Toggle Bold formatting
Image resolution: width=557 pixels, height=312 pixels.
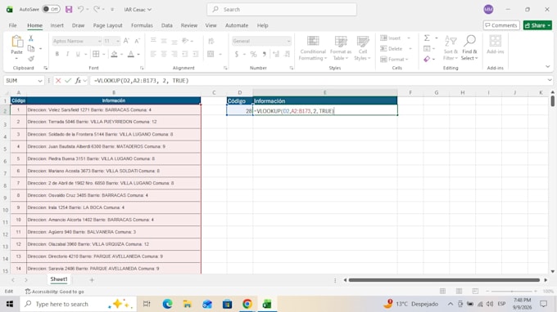[x=57, y=54]
